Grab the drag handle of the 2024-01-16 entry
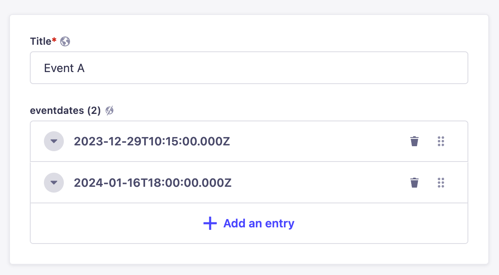This screenshot has width=499, height=275. [x=441, y=183]
